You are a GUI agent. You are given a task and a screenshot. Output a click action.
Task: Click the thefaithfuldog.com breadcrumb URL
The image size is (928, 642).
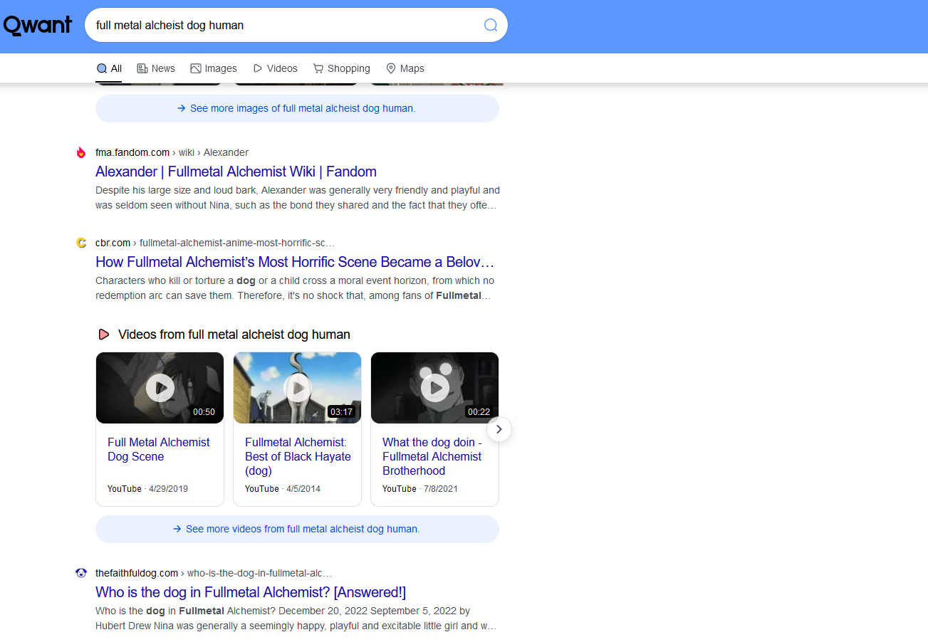click(214, 573)
